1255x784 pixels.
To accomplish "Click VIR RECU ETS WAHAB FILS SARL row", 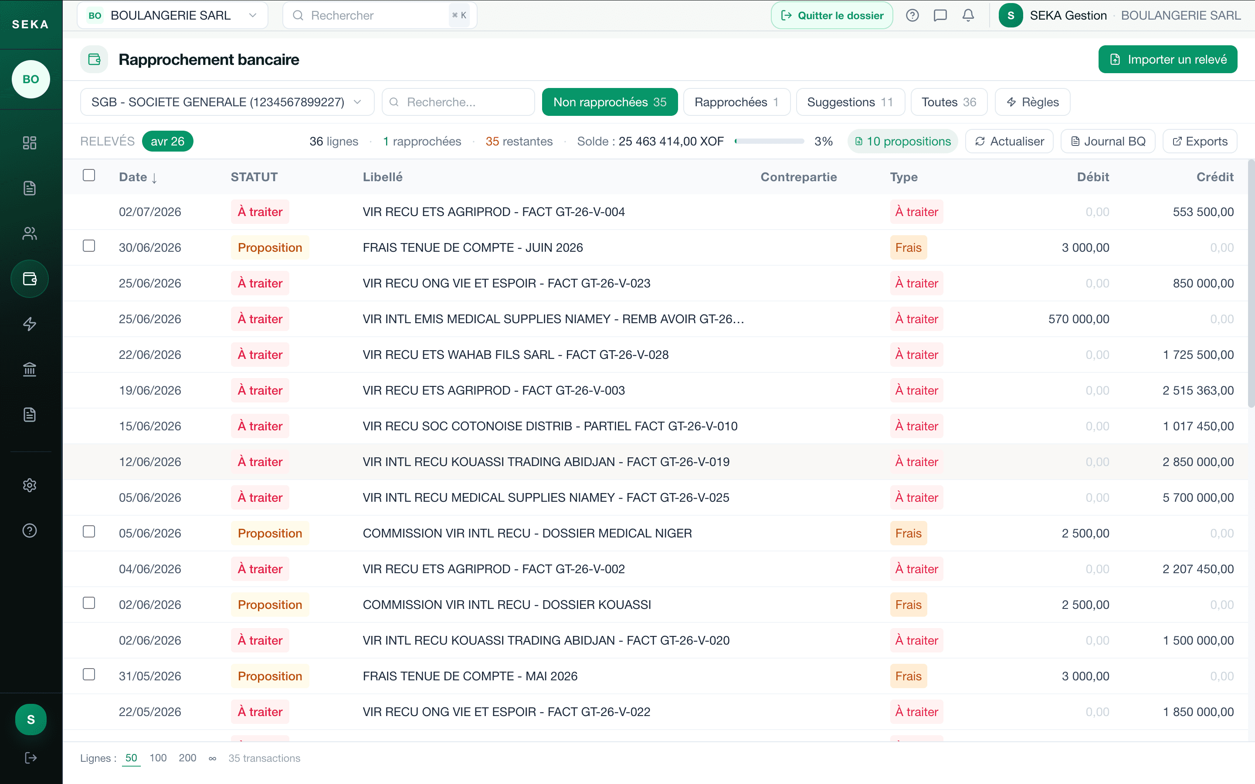I will tap(655, 355).
